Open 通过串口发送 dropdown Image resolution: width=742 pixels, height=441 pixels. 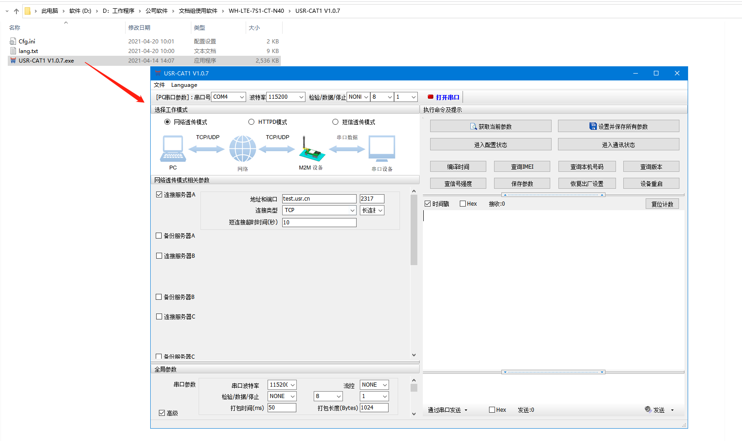tap(466, 410)
